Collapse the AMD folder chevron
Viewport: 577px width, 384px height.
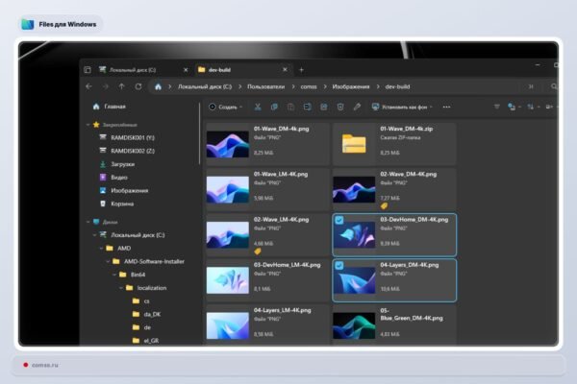(101, 249)
